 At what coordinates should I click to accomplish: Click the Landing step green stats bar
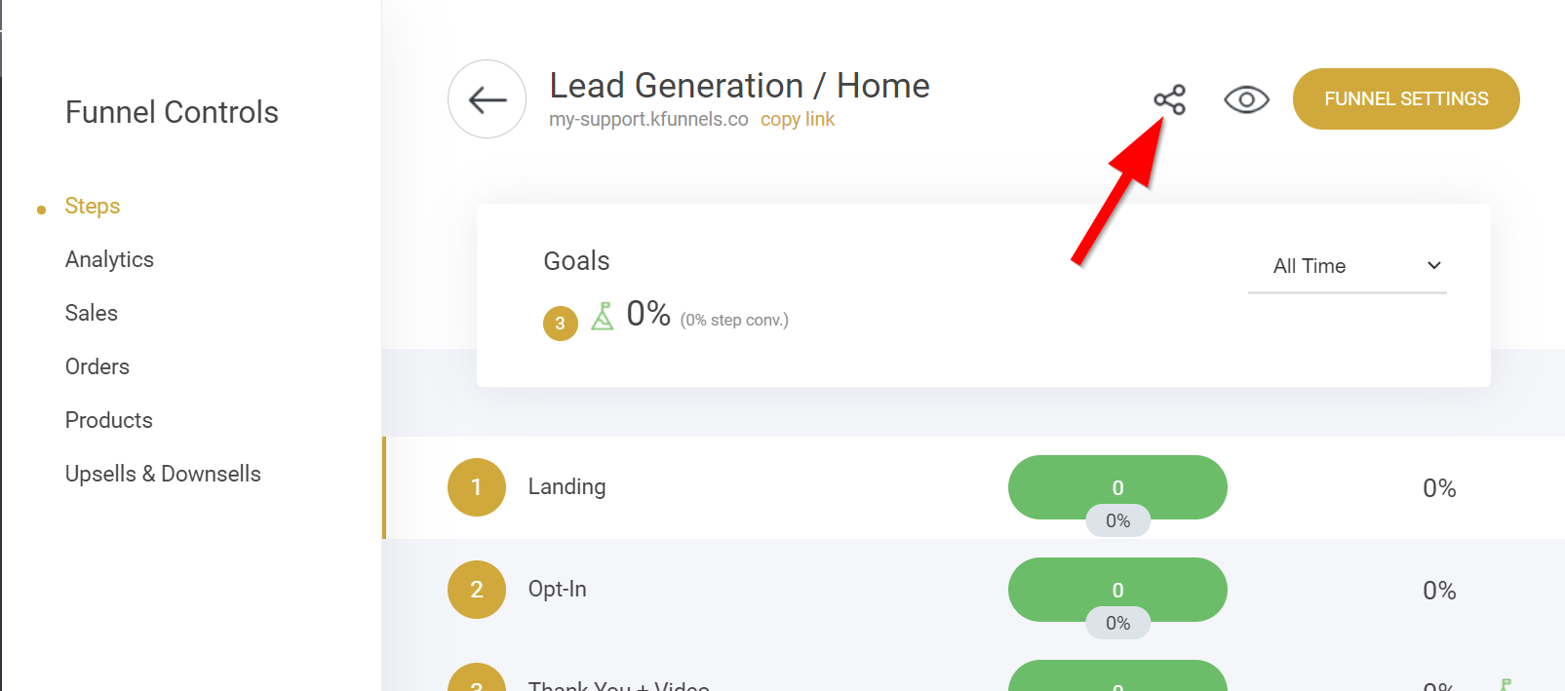(x=1117, y=487)
